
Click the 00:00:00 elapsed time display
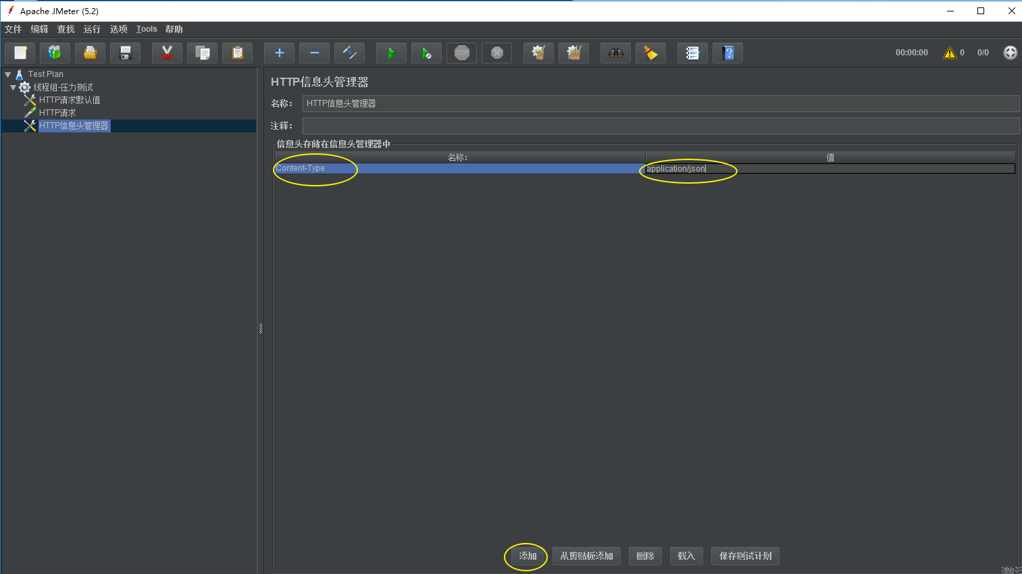912,53
